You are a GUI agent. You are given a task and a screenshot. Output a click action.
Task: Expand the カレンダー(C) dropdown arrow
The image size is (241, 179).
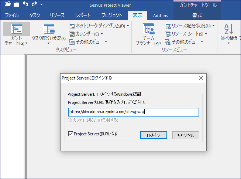click(x=101, y=34)
